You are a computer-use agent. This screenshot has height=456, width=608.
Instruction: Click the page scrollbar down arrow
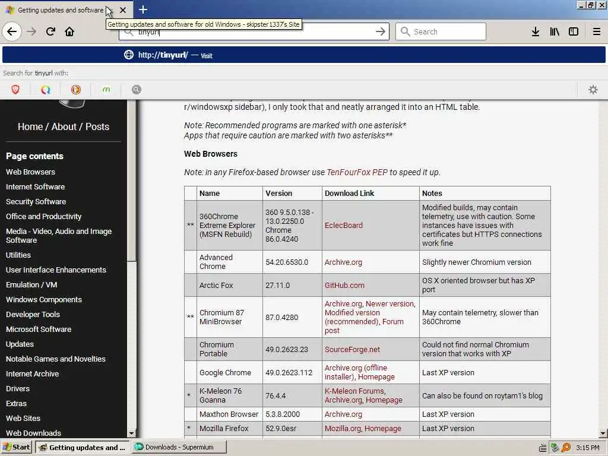pos(603,433)
